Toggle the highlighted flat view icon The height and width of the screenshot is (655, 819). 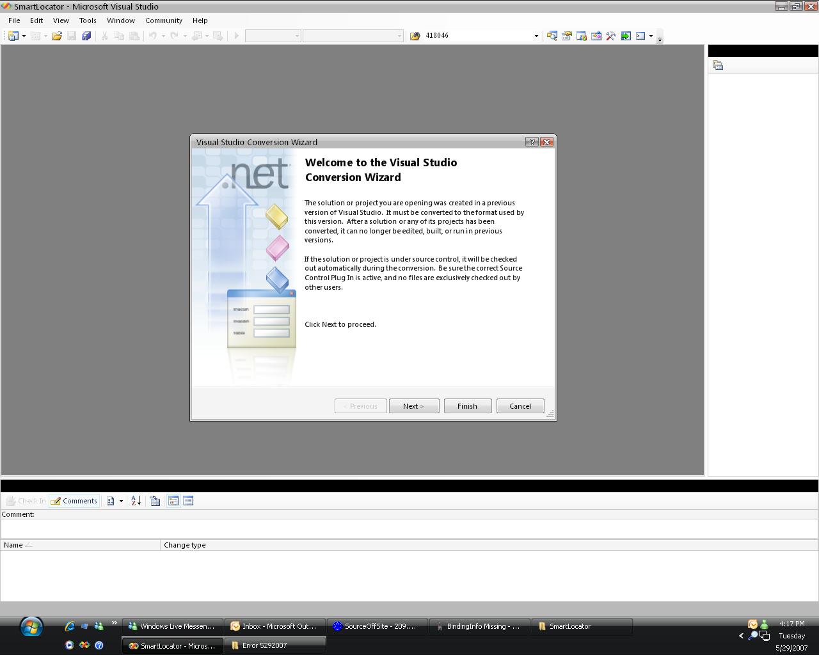pos(173,501)
